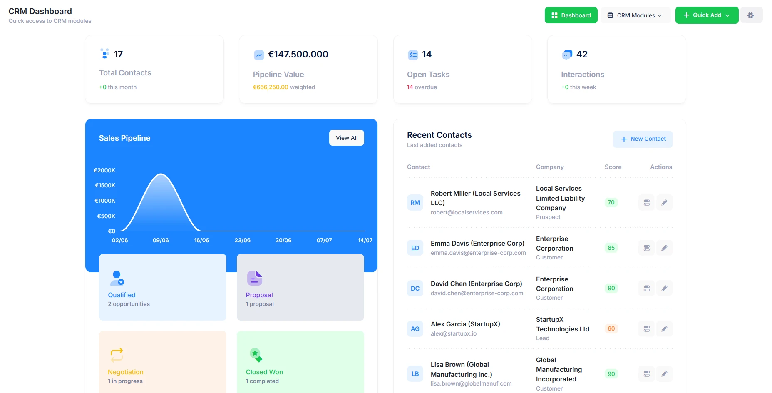
Task: Click email robert@localservices.com
Action: point(467,212)
